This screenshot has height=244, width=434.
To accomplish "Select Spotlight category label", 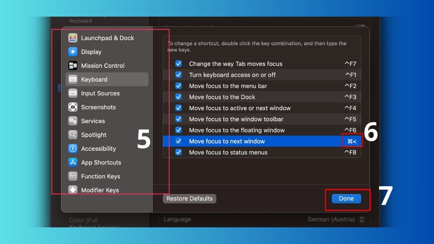I will pos(94,135).
